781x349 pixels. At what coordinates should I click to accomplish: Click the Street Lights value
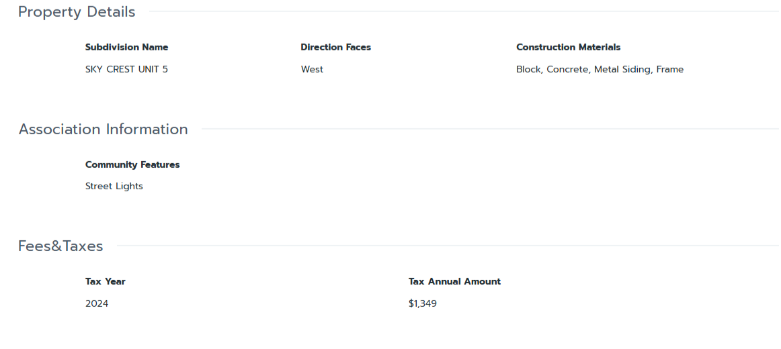point(114,186)
